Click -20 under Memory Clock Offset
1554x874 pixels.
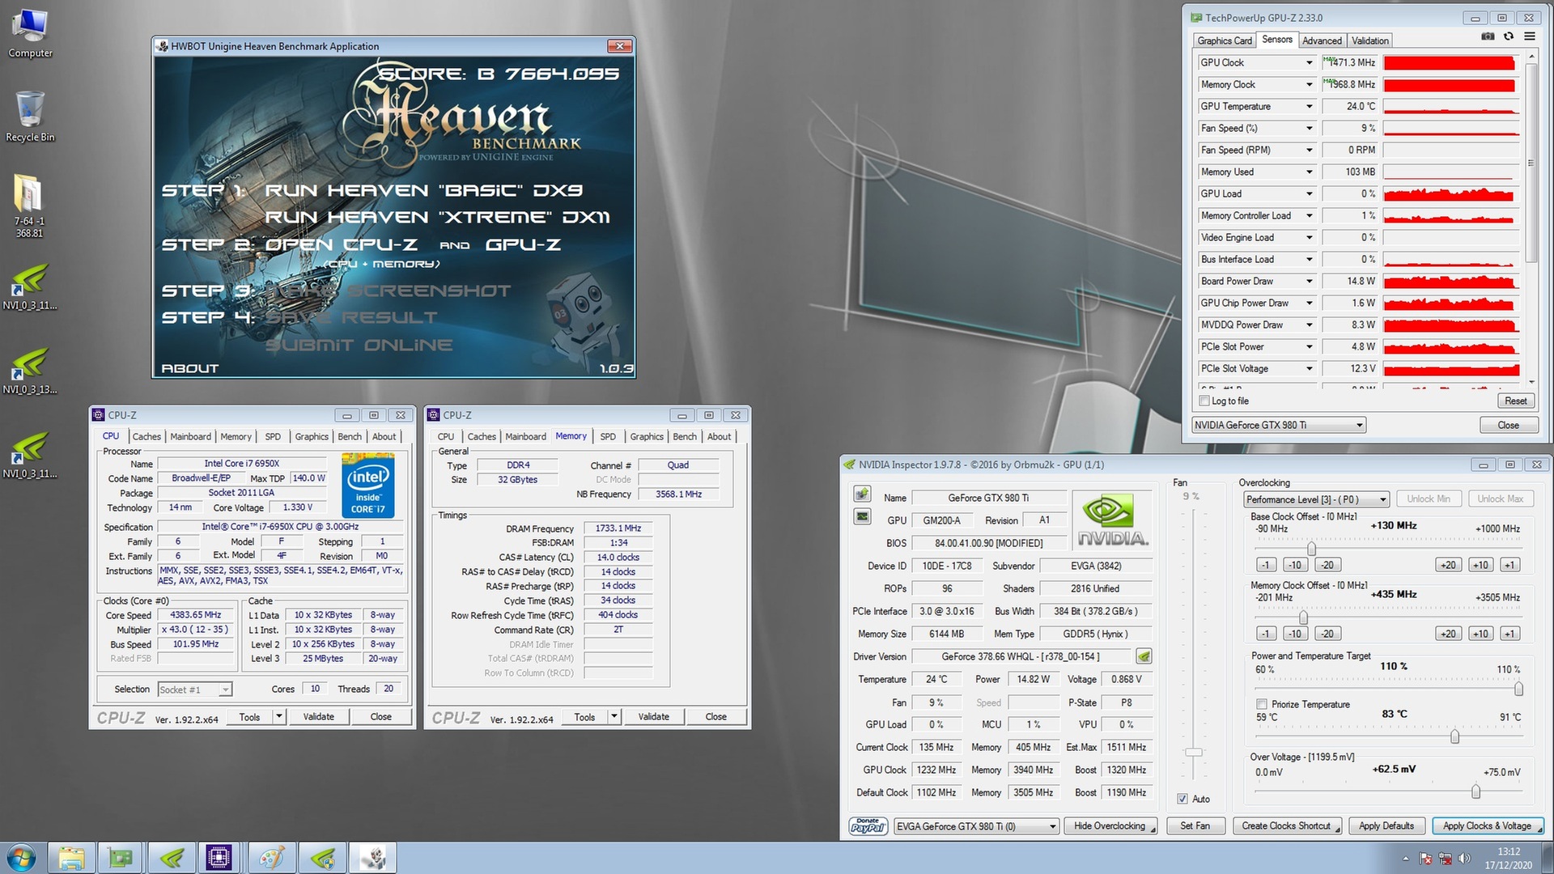(1327, 634)
